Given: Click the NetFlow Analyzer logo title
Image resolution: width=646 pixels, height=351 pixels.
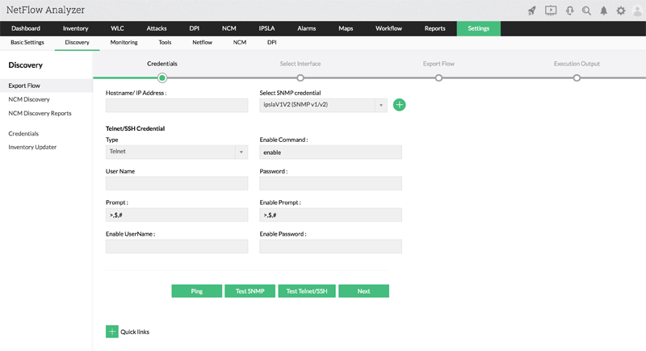Looking at the screenshot, I should click(45, 10).
